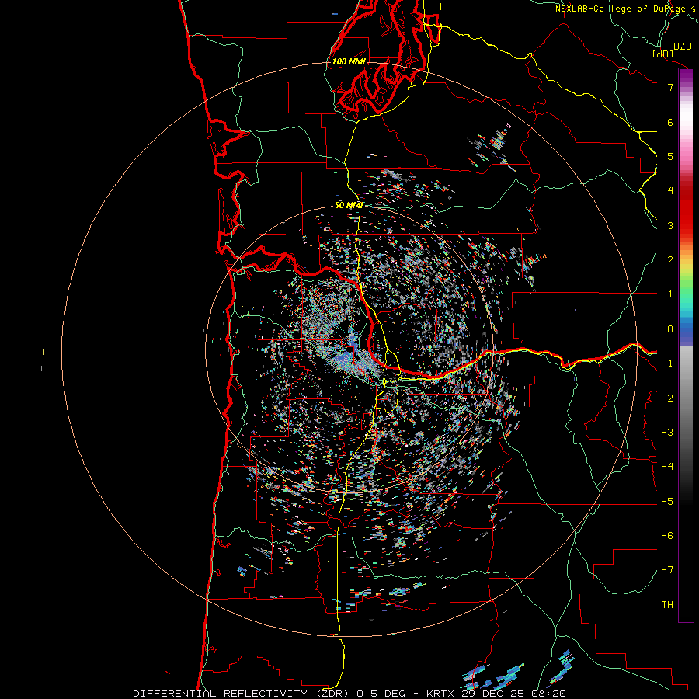Click the 08:20 time stamp

[x=551, y=694]
